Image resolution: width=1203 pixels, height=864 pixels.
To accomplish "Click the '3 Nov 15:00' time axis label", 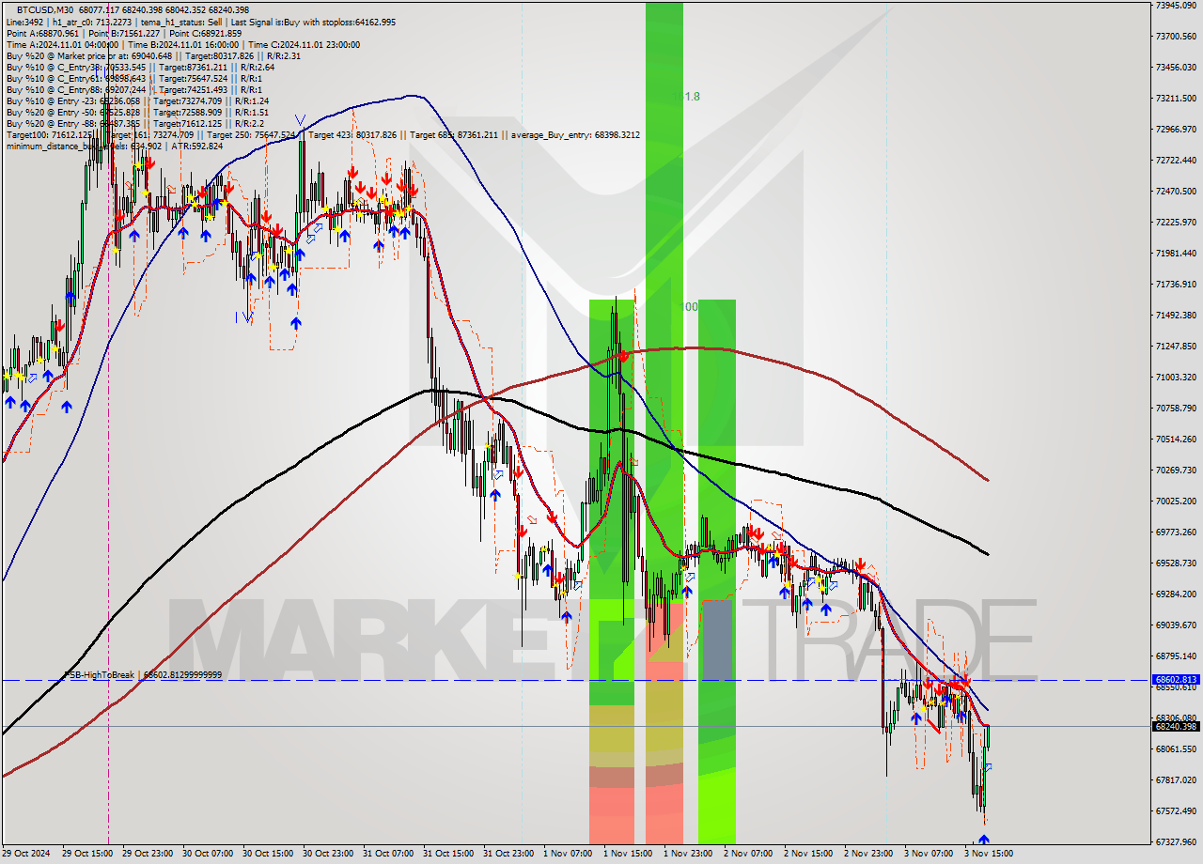I will coord(989,854).
